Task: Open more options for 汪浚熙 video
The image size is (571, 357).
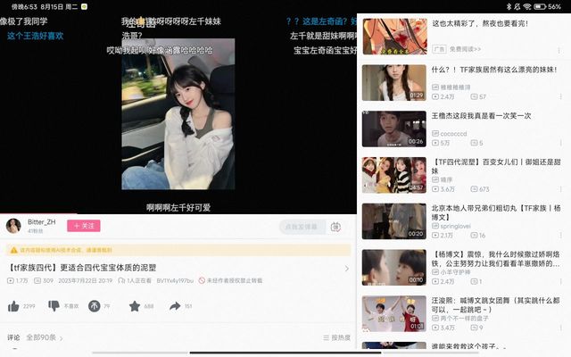Action: point(561,328)
